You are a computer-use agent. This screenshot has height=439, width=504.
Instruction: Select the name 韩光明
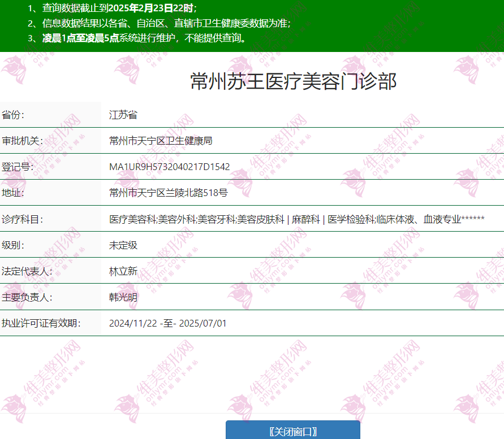pyautogui.click(x=123, y=297)
